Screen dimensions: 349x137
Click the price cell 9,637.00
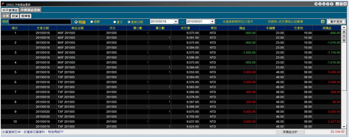pos(193,121)
